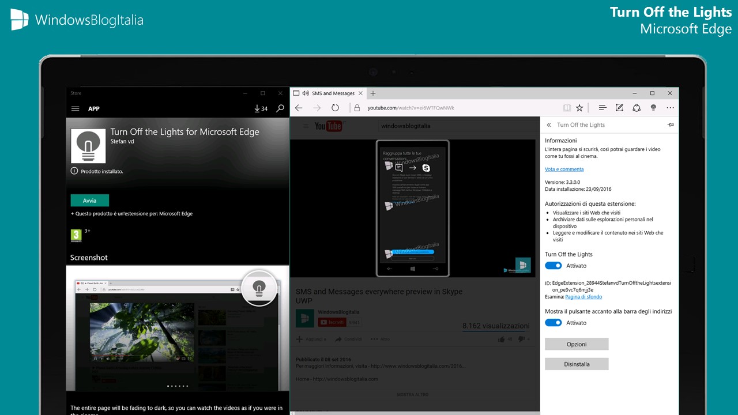738x415 pixels.
Task: Click the 8.162 visualizzazioni view count
Action: pos(496,326)
